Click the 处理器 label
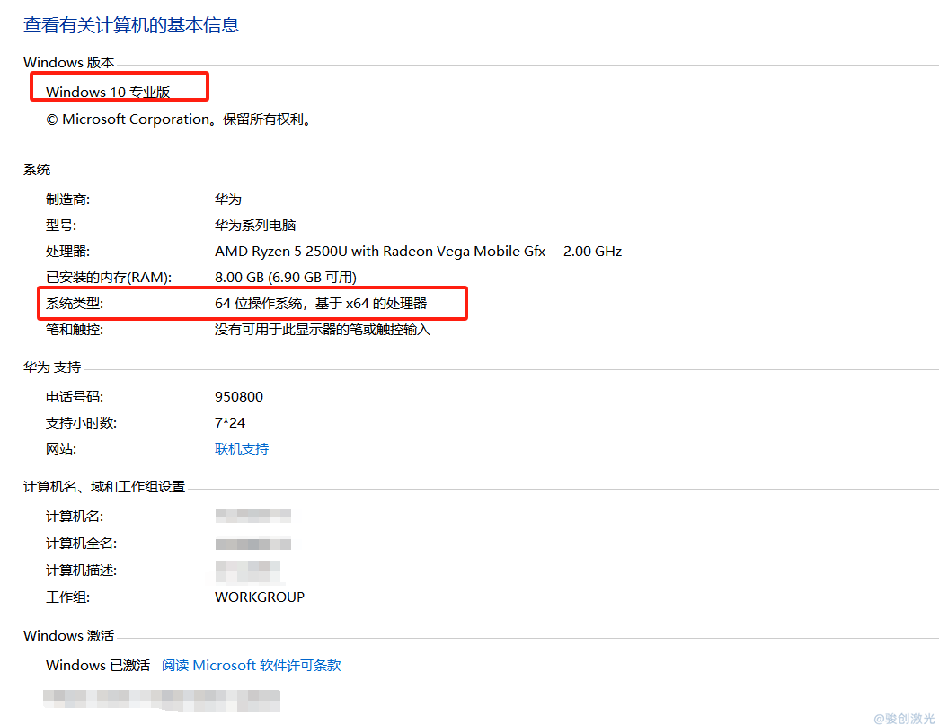Screen dimensions: 939x725 point(67,251)
